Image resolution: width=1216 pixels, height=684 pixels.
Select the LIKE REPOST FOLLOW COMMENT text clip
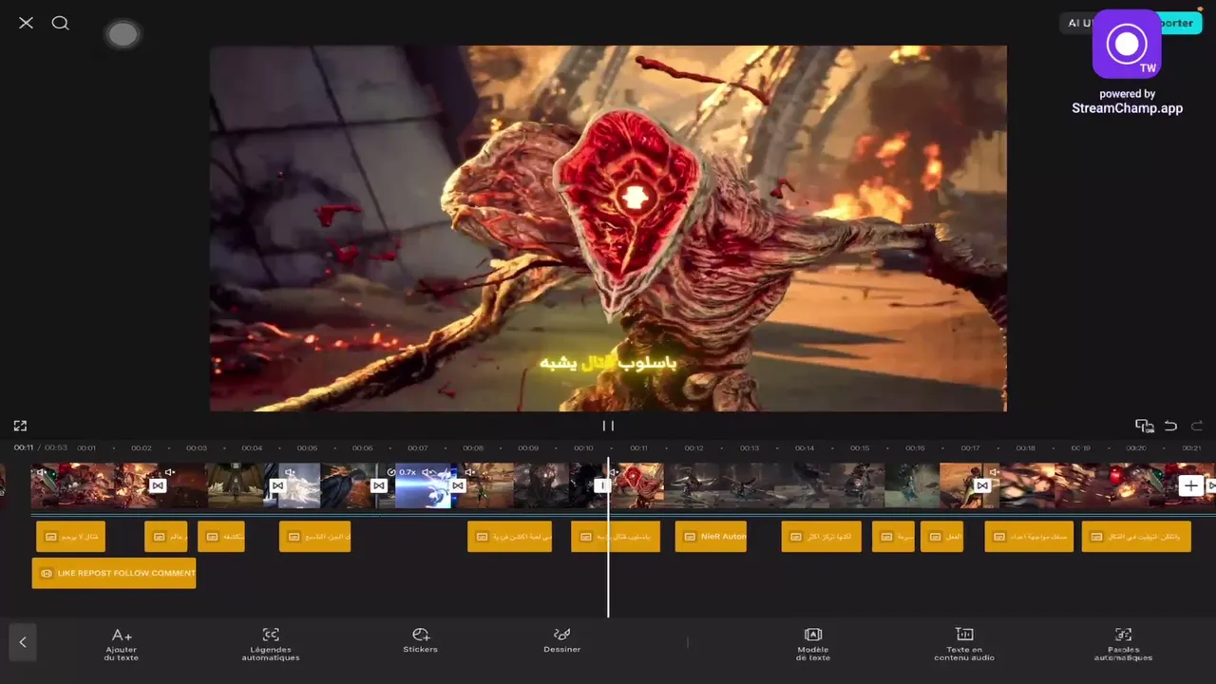point(114,573)
